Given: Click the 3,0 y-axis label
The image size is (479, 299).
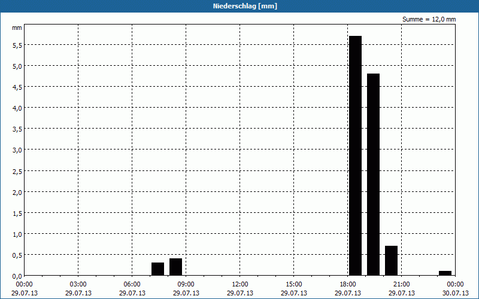Looking at the screenshot, I should click(17, 150).
